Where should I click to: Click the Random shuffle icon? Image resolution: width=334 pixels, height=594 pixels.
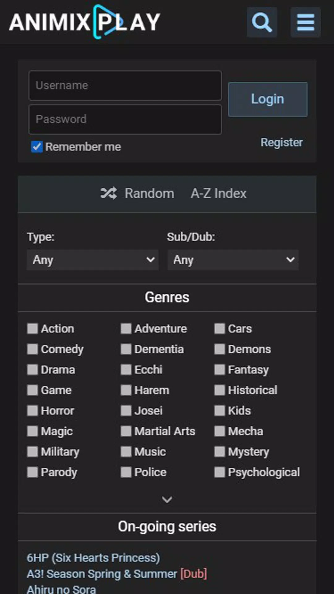pos(109,193)
